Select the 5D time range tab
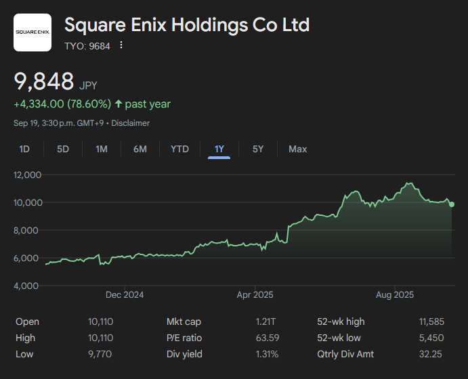The image size is (468, 379). coord(63,149)
